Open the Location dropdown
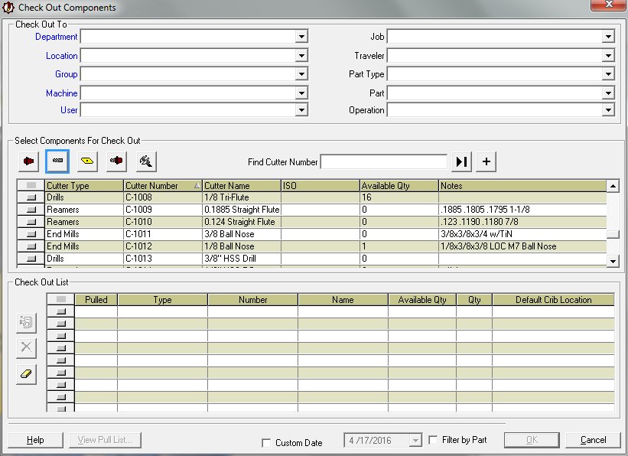The image size is (628, 456). tap(301, 55)
